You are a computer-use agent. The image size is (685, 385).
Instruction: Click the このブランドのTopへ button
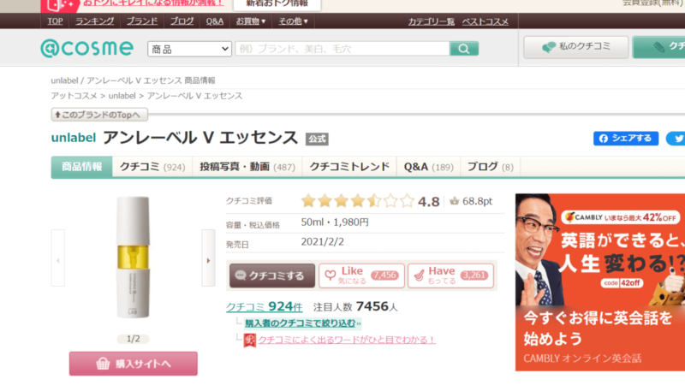click(x=99, y=115)
